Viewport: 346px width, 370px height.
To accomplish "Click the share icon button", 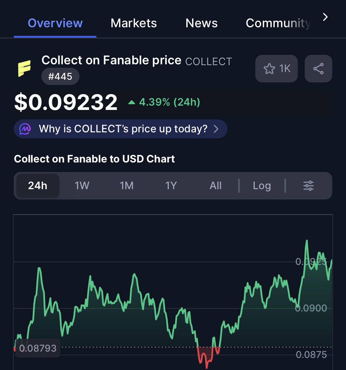I will pyautogui.click(x=318, y=69).
